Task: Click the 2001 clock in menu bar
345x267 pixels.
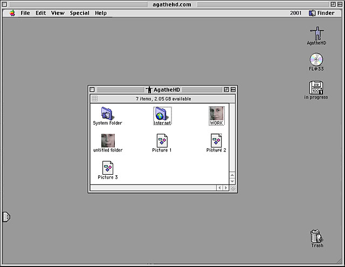Action: [295, 13]
